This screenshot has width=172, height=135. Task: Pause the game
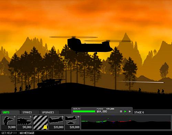[x=121, y=112]
